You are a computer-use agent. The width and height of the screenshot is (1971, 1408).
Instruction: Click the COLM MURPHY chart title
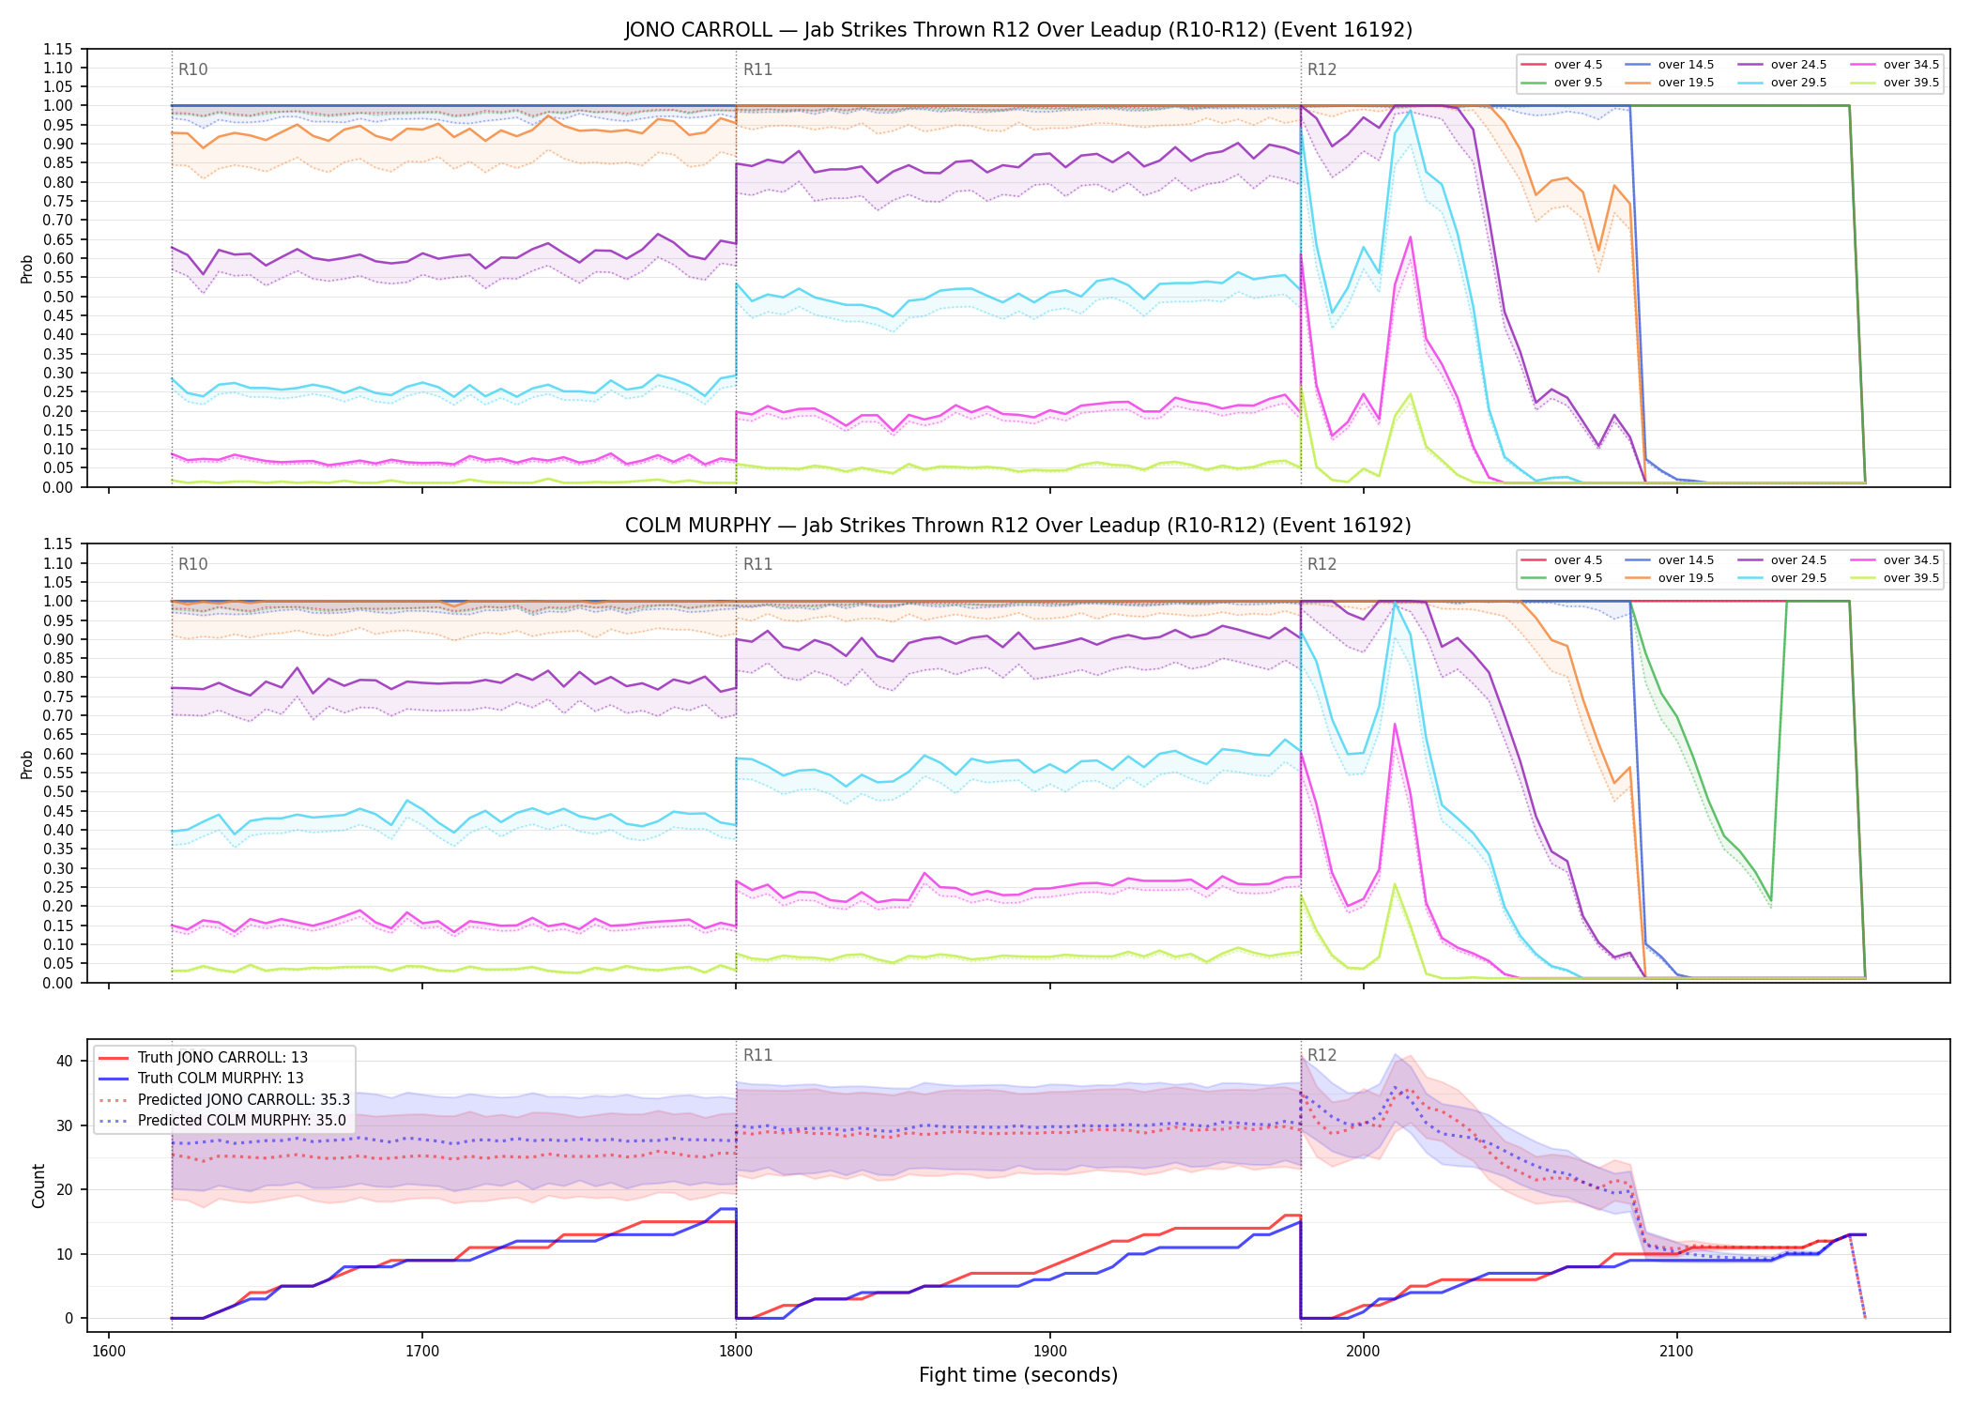point(1018,526)
